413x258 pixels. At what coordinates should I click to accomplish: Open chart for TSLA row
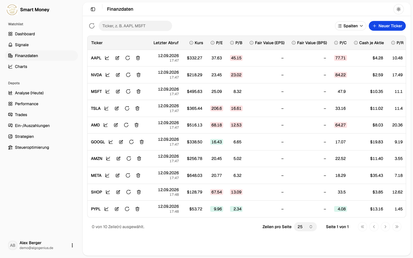(x=107, y=108)
